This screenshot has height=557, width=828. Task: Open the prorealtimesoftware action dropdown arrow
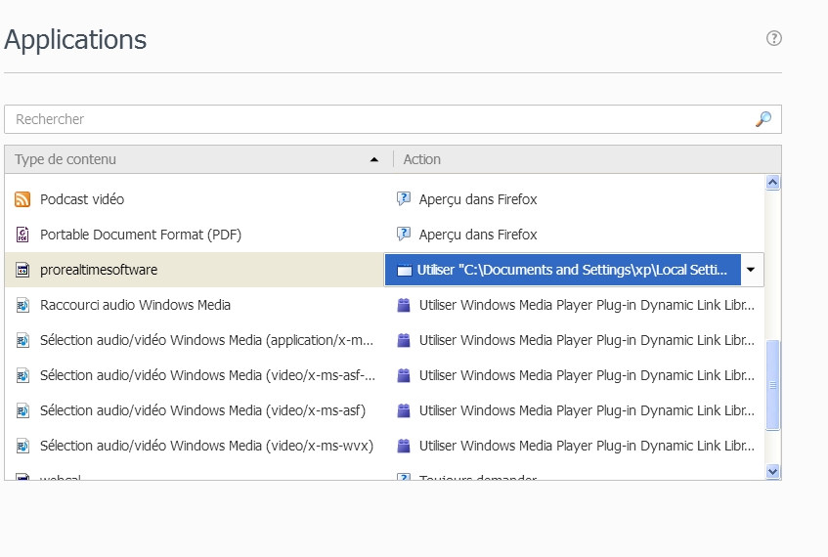(x=750, y=270)
